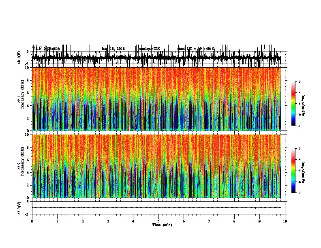
Task: Click the ch.1(V) waveform axis label
Action: (x=19, y=58)
